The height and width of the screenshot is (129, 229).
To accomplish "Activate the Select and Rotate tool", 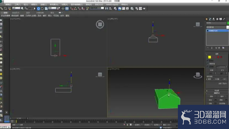I will point(42,9).
